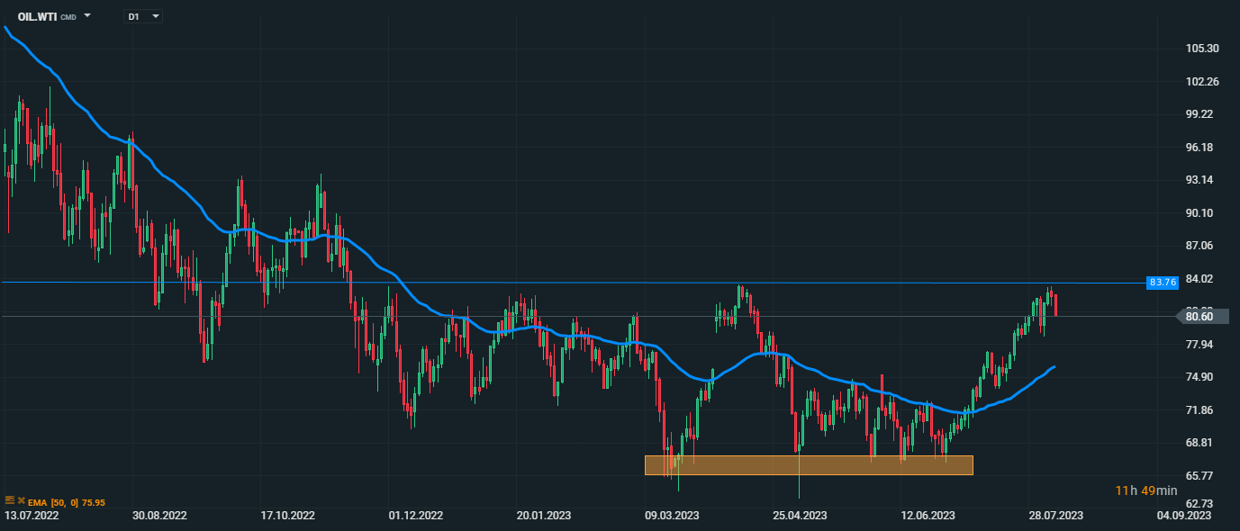Select the orange support zone rectangle
The image size is (1240, 531).
(x=808, y=464)
